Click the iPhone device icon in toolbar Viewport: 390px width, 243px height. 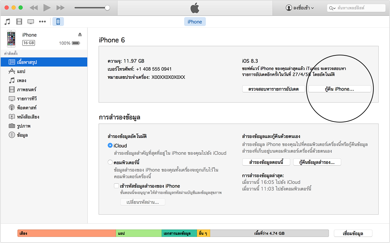[58, 22]
